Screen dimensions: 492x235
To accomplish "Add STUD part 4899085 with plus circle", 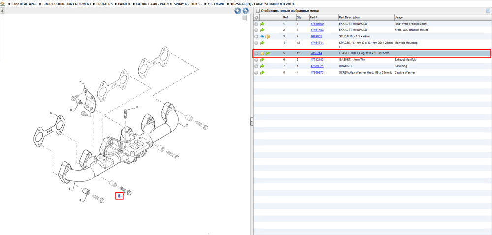I will [x=256, y=37].
